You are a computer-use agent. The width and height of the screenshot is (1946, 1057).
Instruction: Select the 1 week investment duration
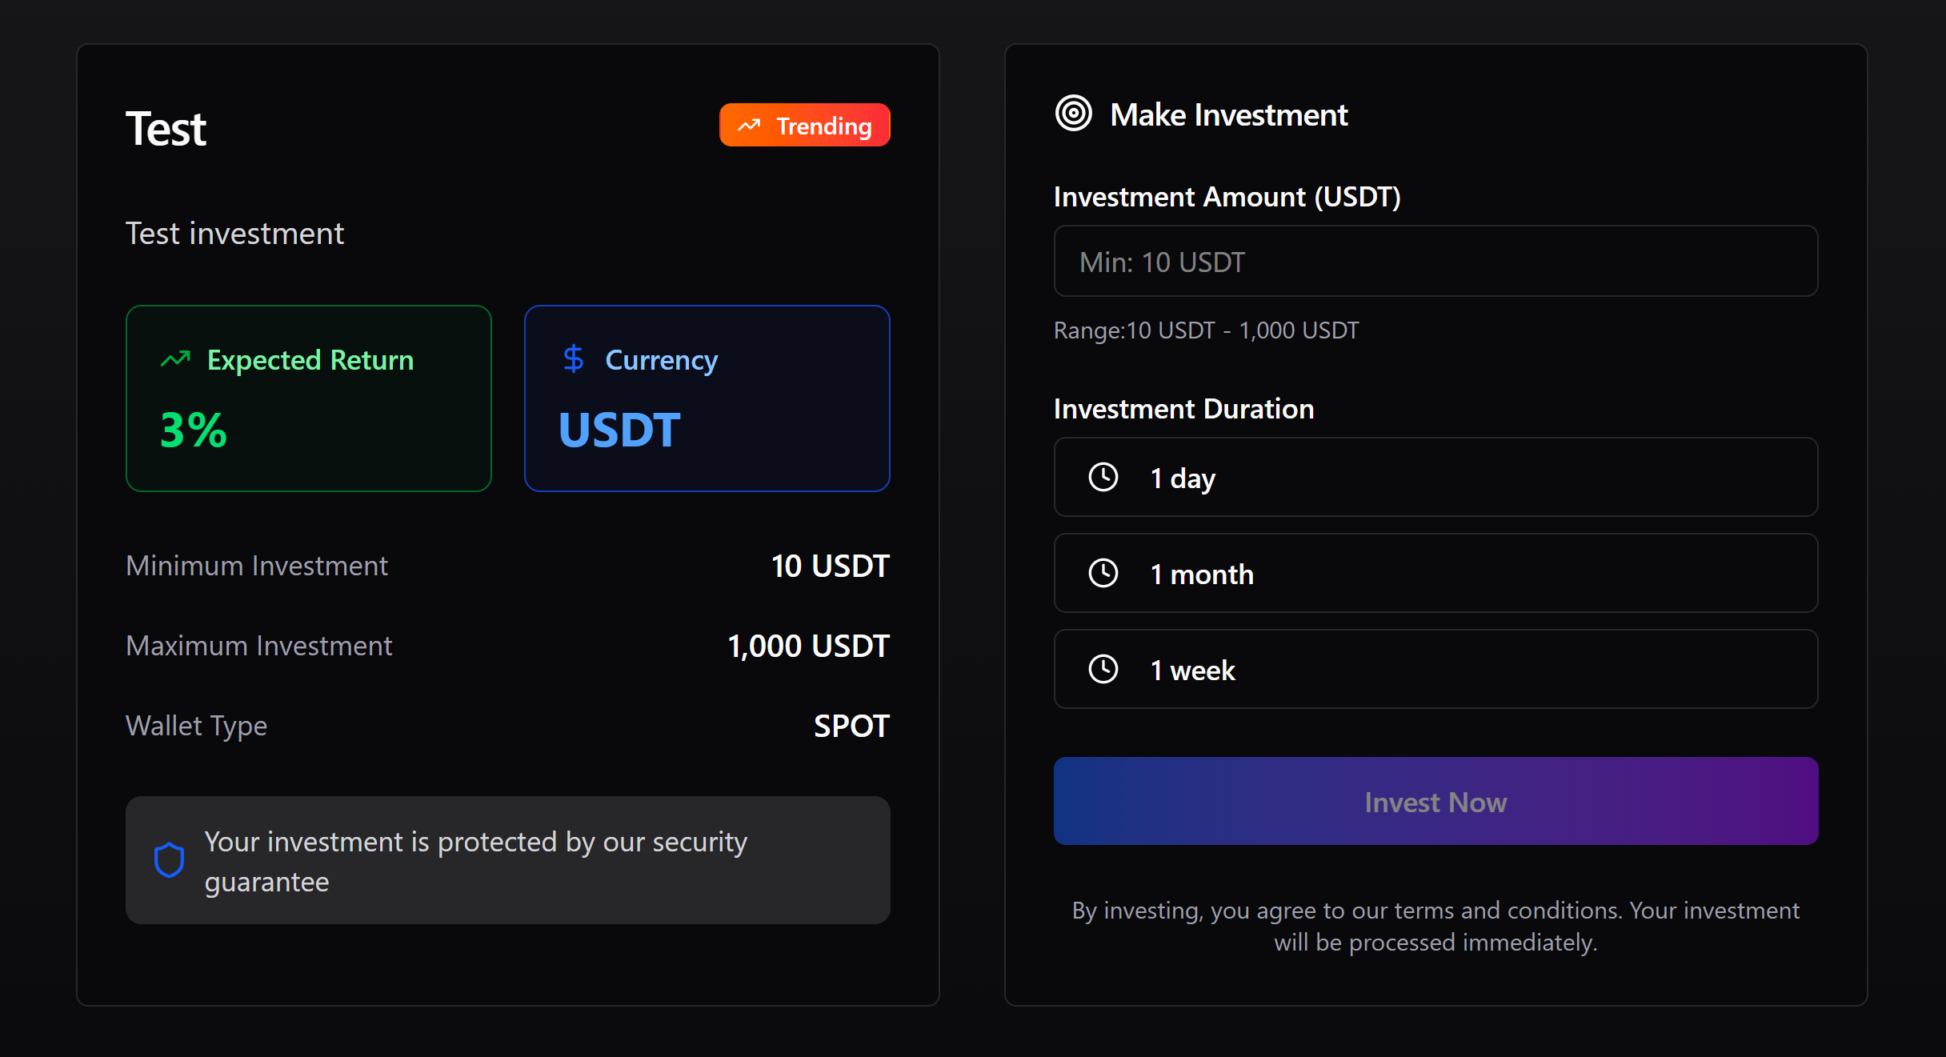[1435, 669]
